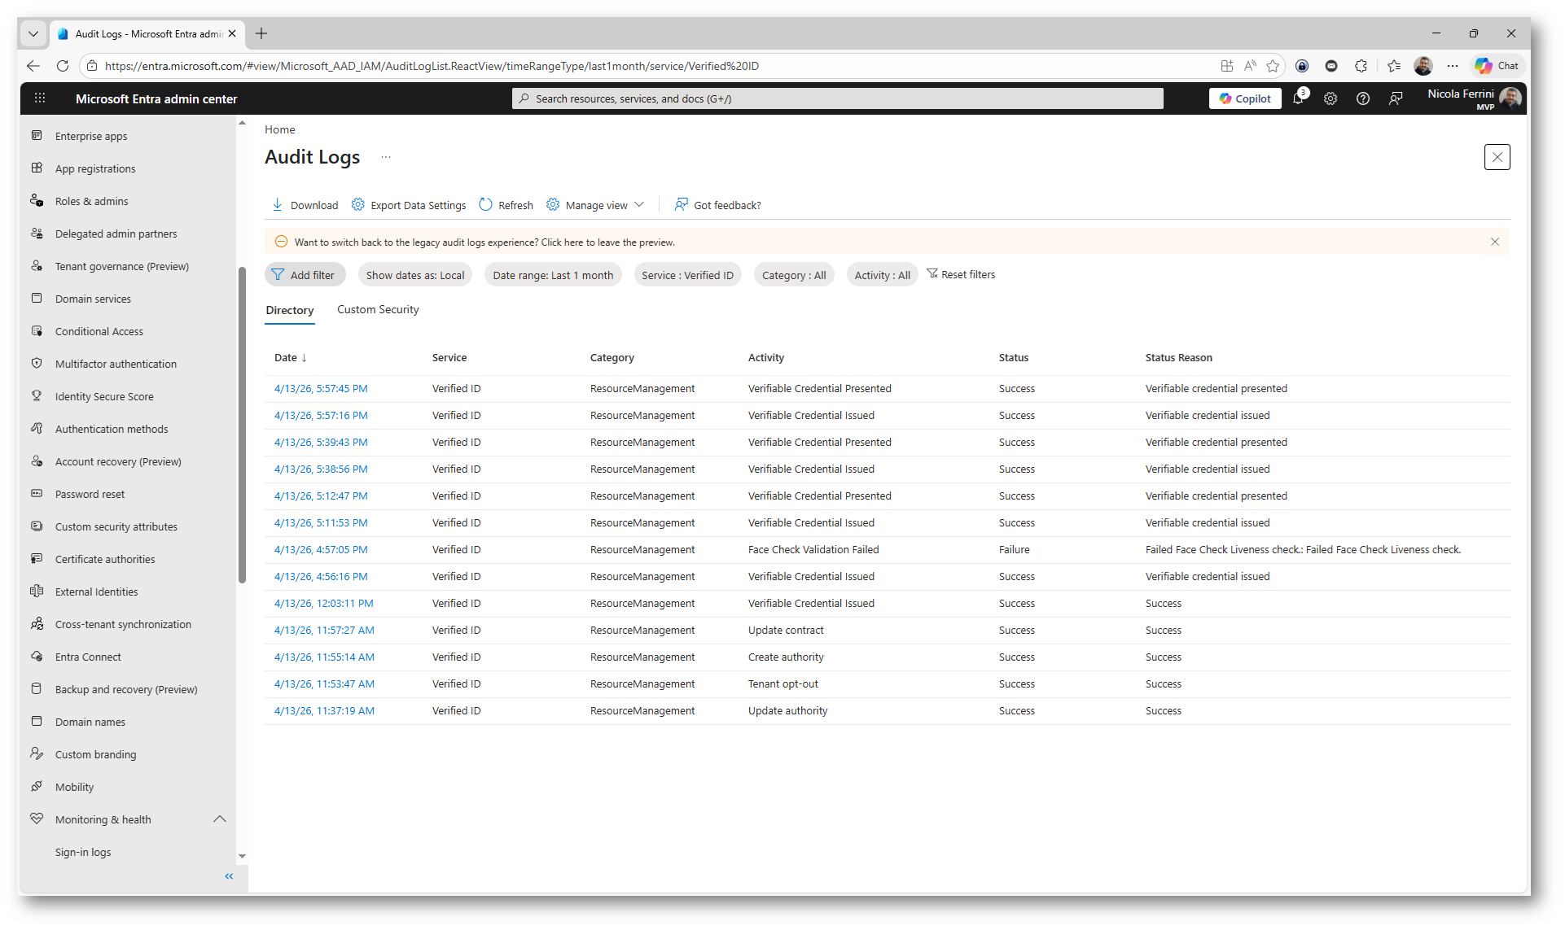Collapse the sidebar with double chevron
This screenshot has width=1565, height=930.
click(229, 876)
